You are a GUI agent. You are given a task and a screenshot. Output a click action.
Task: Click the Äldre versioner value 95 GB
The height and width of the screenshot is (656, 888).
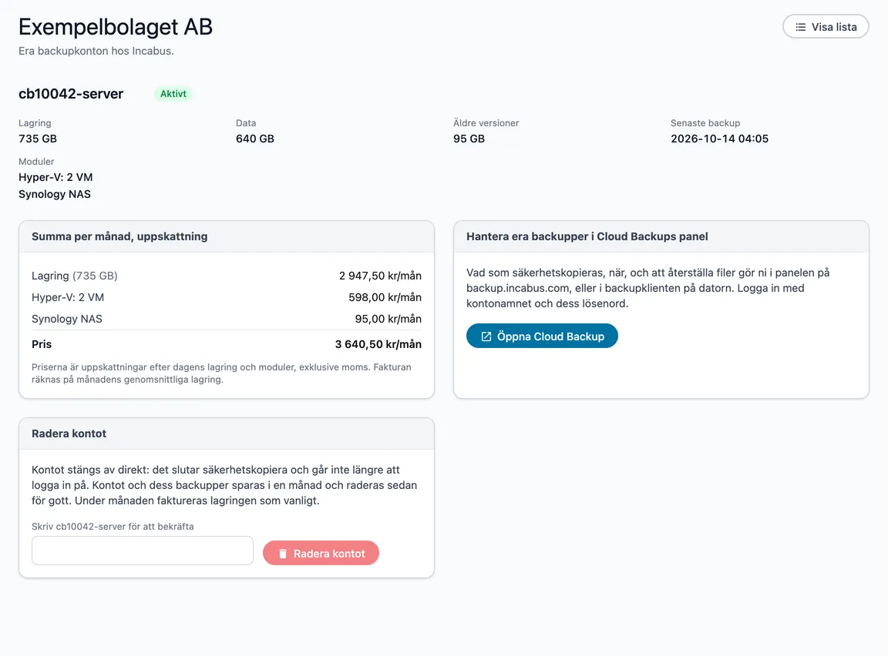click(469, 139)
